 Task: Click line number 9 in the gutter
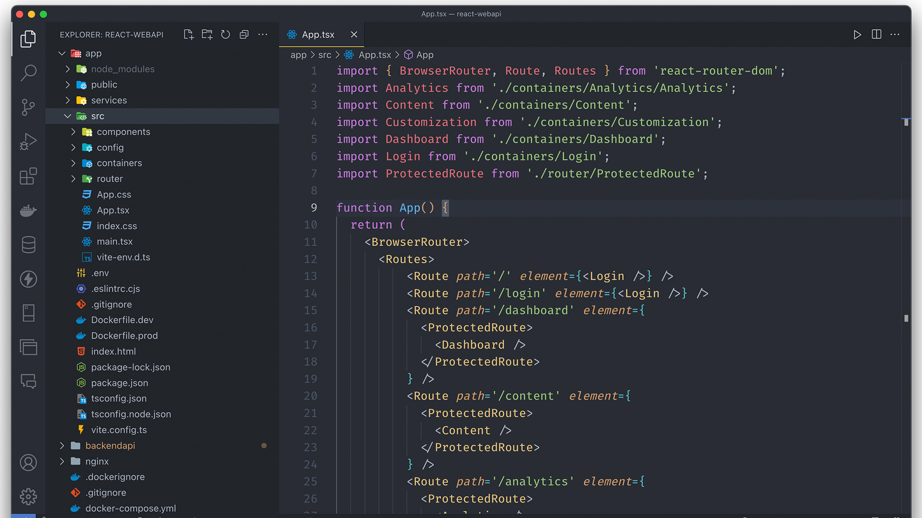tap(314, 208)
